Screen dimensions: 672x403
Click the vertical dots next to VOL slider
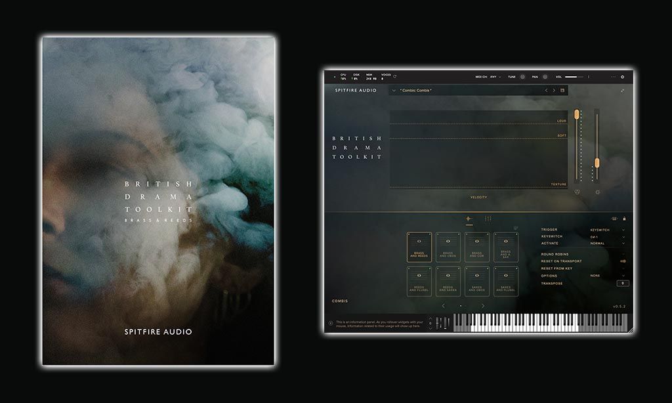pyautogui.click(x=589, y=77)
